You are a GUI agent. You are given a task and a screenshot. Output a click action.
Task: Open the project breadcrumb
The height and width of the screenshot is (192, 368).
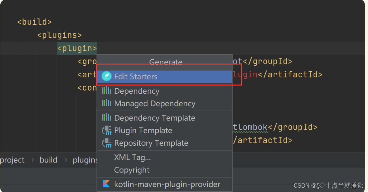[x=12, y=160]
